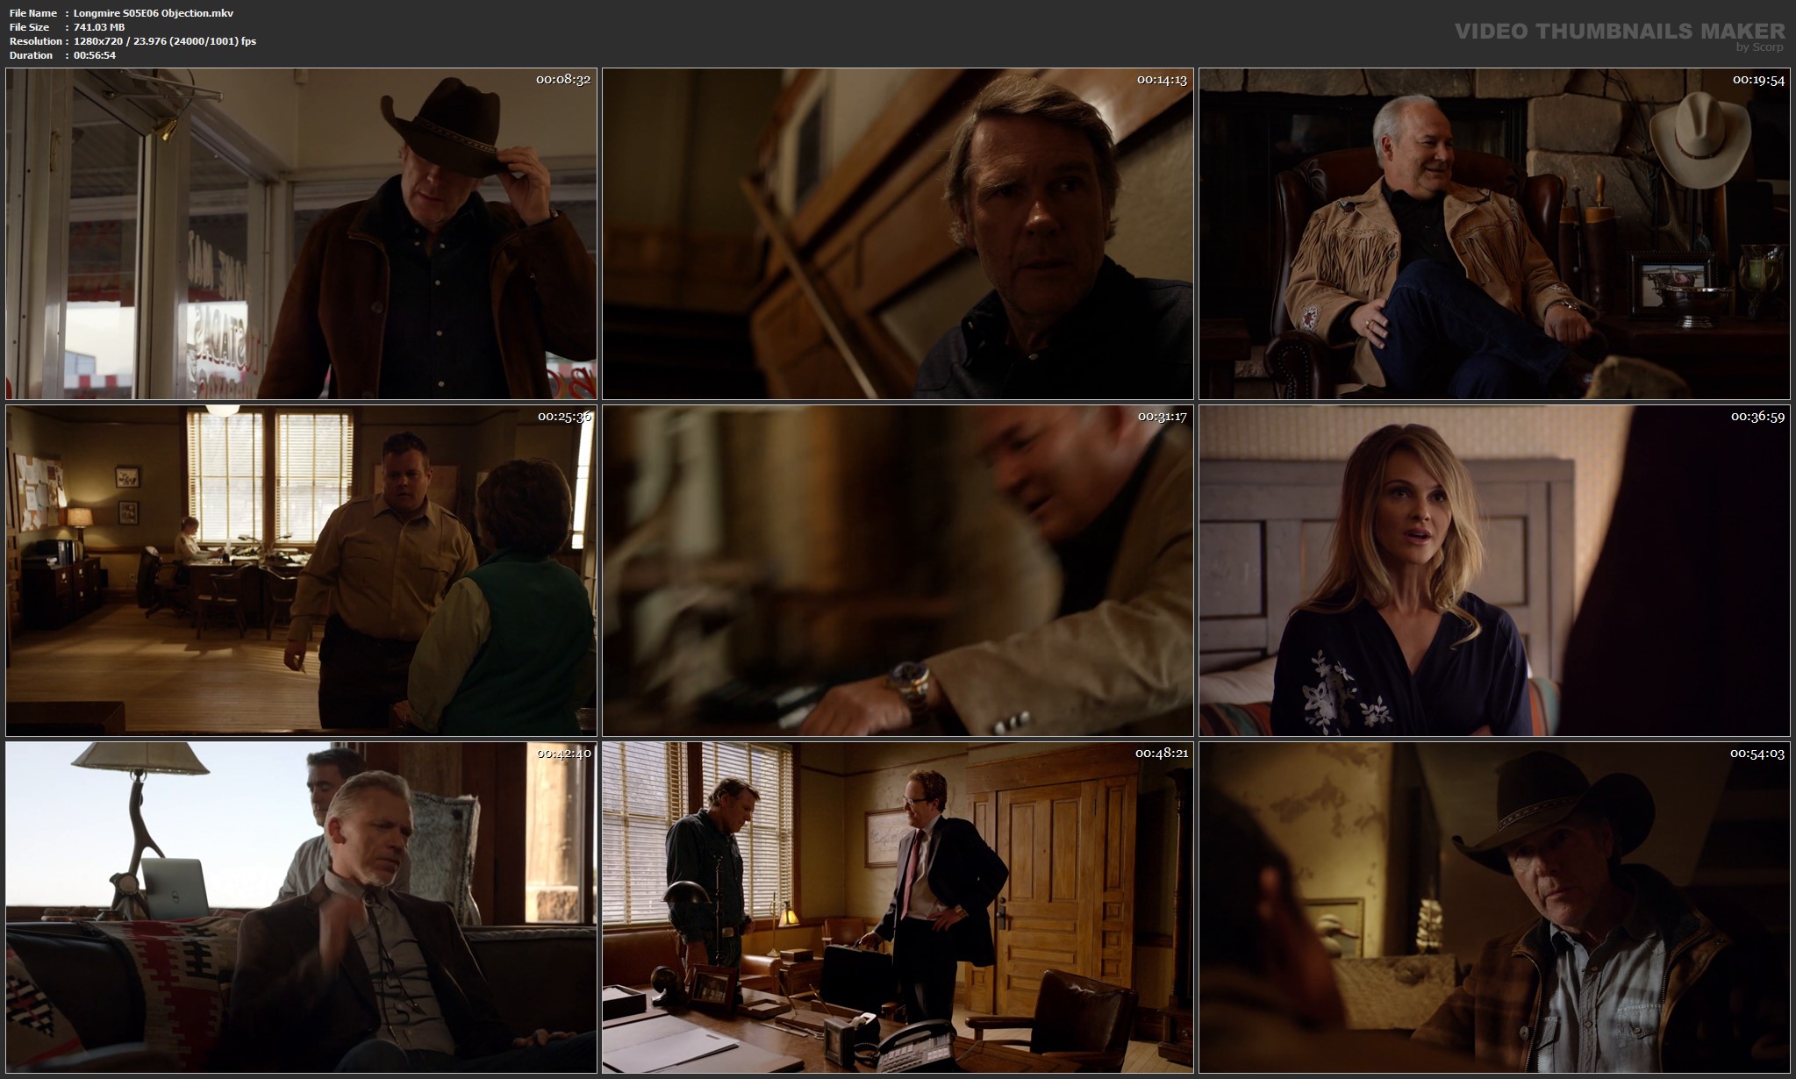Image resolution: width=1796 pixels, height=1079 pixels.
Task: Click the duration value 00:56:54
Action: click(x=95, y=55)
